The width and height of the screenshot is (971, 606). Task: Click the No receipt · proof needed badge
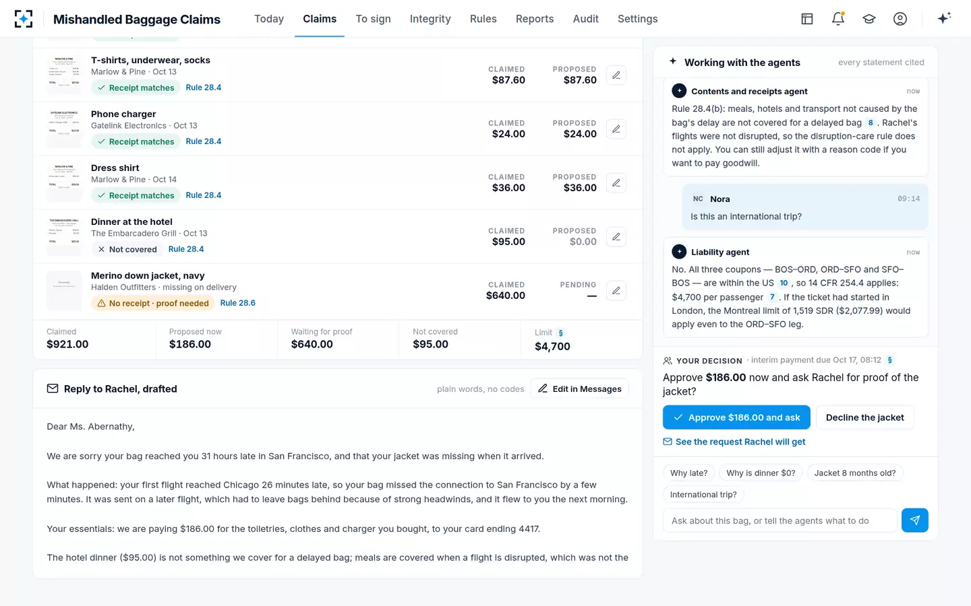[x=152, y=303]
